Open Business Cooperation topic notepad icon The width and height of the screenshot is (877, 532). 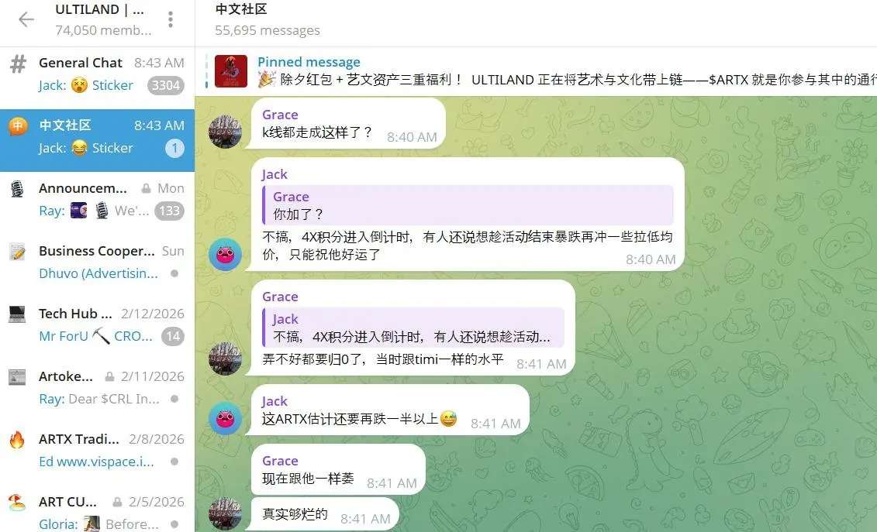pyautogui.click(x=17, y=252)
